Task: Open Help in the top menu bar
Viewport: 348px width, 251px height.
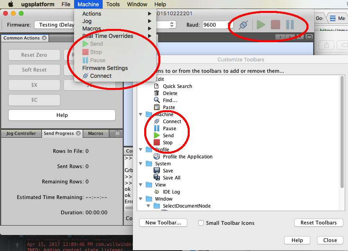Action: coord(160,4)
